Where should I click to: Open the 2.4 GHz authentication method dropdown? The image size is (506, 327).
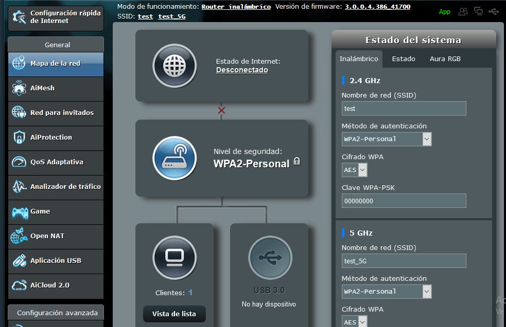point(387,139)
